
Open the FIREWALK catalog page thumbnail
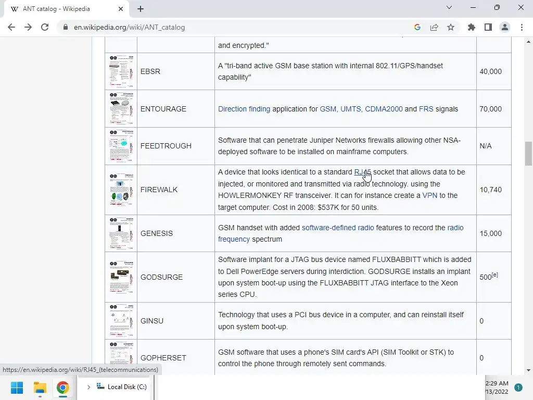(121, 190)
